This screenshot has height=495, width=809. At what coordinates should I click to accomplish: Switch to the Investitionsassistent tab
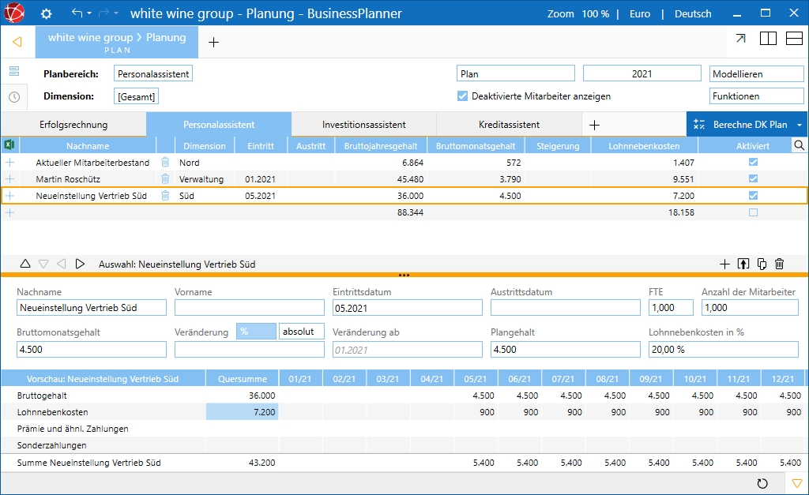363,125
